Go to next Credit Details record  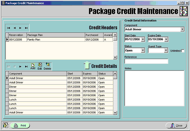(x=20, y=67)
